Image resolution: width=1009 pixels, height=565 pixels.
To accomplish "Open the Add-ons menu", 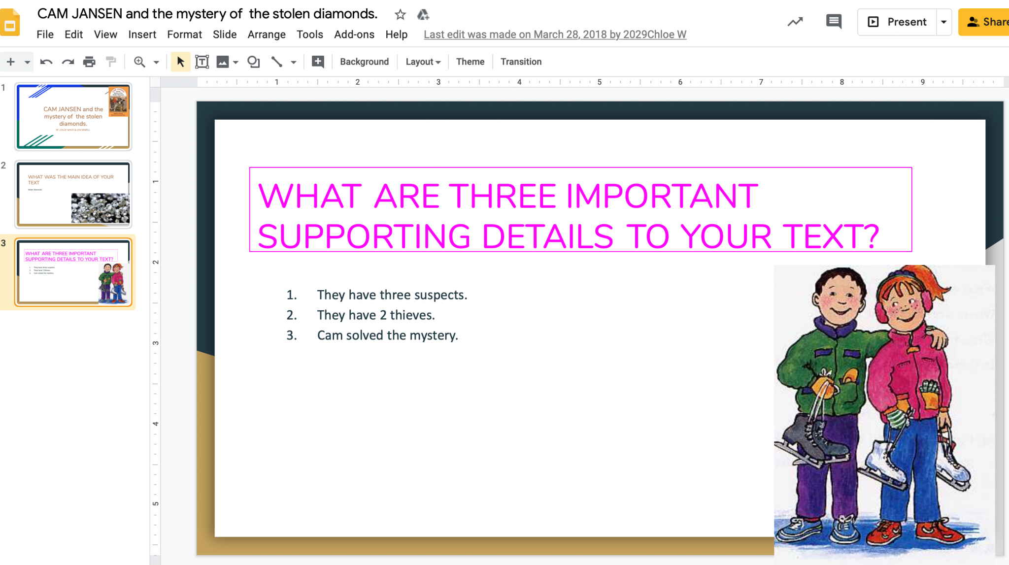I will coord(354,34).
